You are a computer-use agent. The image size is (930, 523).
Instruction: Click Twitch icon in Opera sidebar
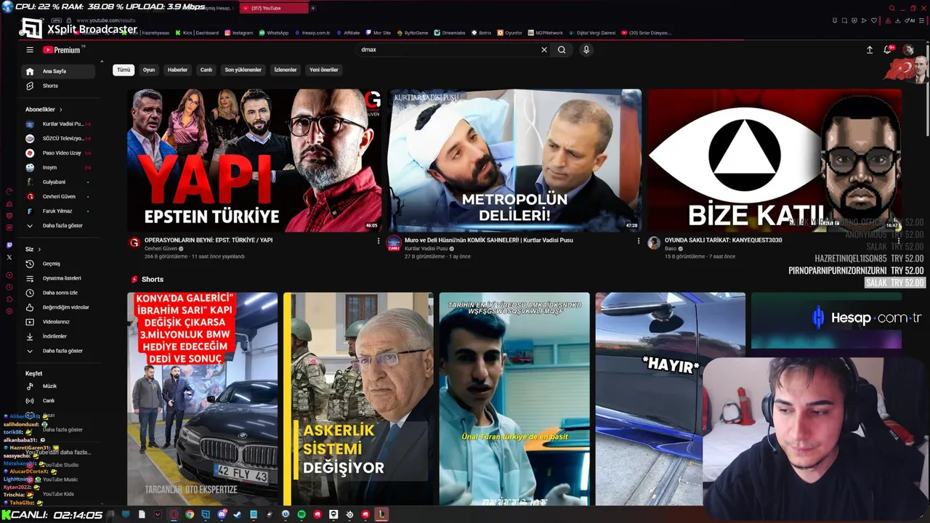point(9,246)
